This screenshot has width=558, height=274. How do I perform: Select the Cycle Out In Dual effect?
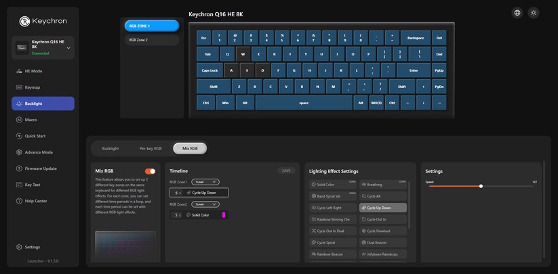tap(333, 231)
